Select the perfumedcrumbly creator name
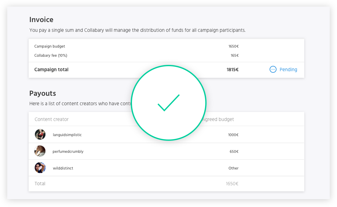Image resolution: width=337 pixels, height=207 pixels. click(x=68, y=152)
